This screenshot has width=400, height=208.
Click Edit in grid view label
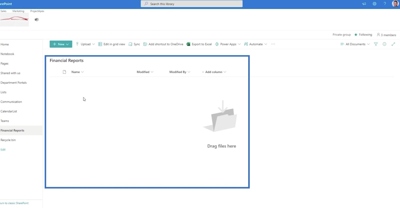(114, 44)
